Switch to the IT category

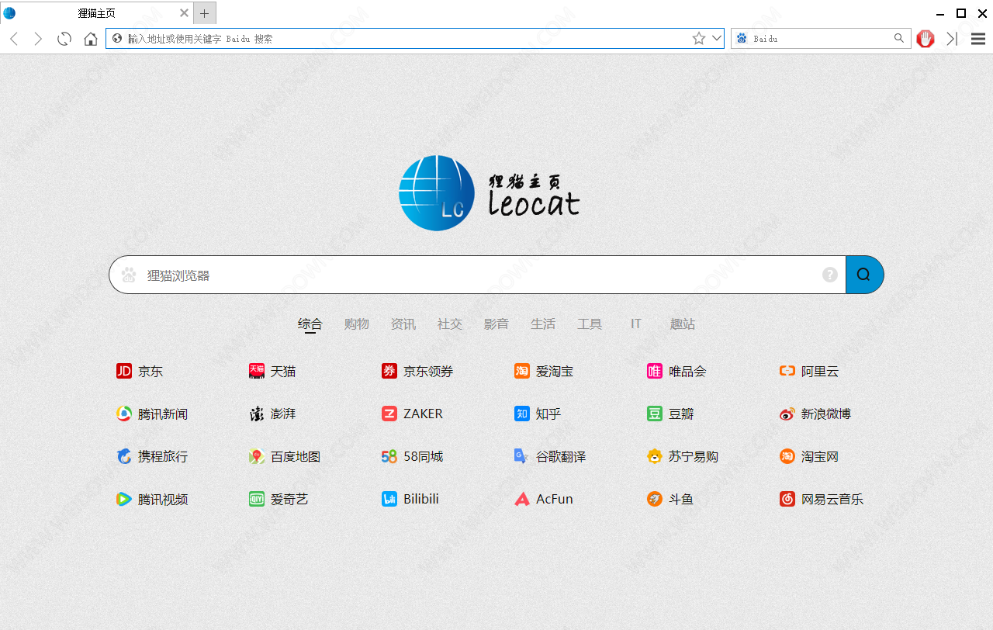[x=636, y=324]
